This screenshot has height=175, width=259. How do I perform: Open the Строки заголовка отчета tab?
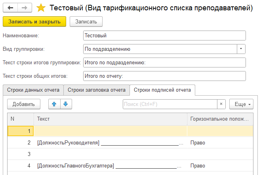97,90
